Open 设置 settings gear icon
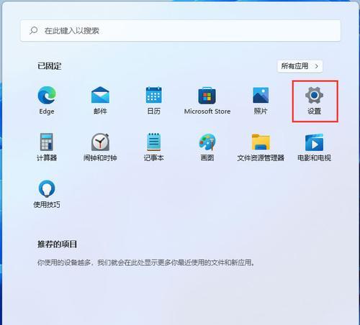The width and height of the screenshot is (360, 325). 314,96
